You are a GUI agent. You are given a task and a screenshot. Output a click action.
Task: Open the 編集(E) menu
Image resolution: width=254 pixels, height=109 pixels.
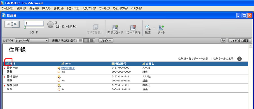pyautogui.click(x=21, y=8)
